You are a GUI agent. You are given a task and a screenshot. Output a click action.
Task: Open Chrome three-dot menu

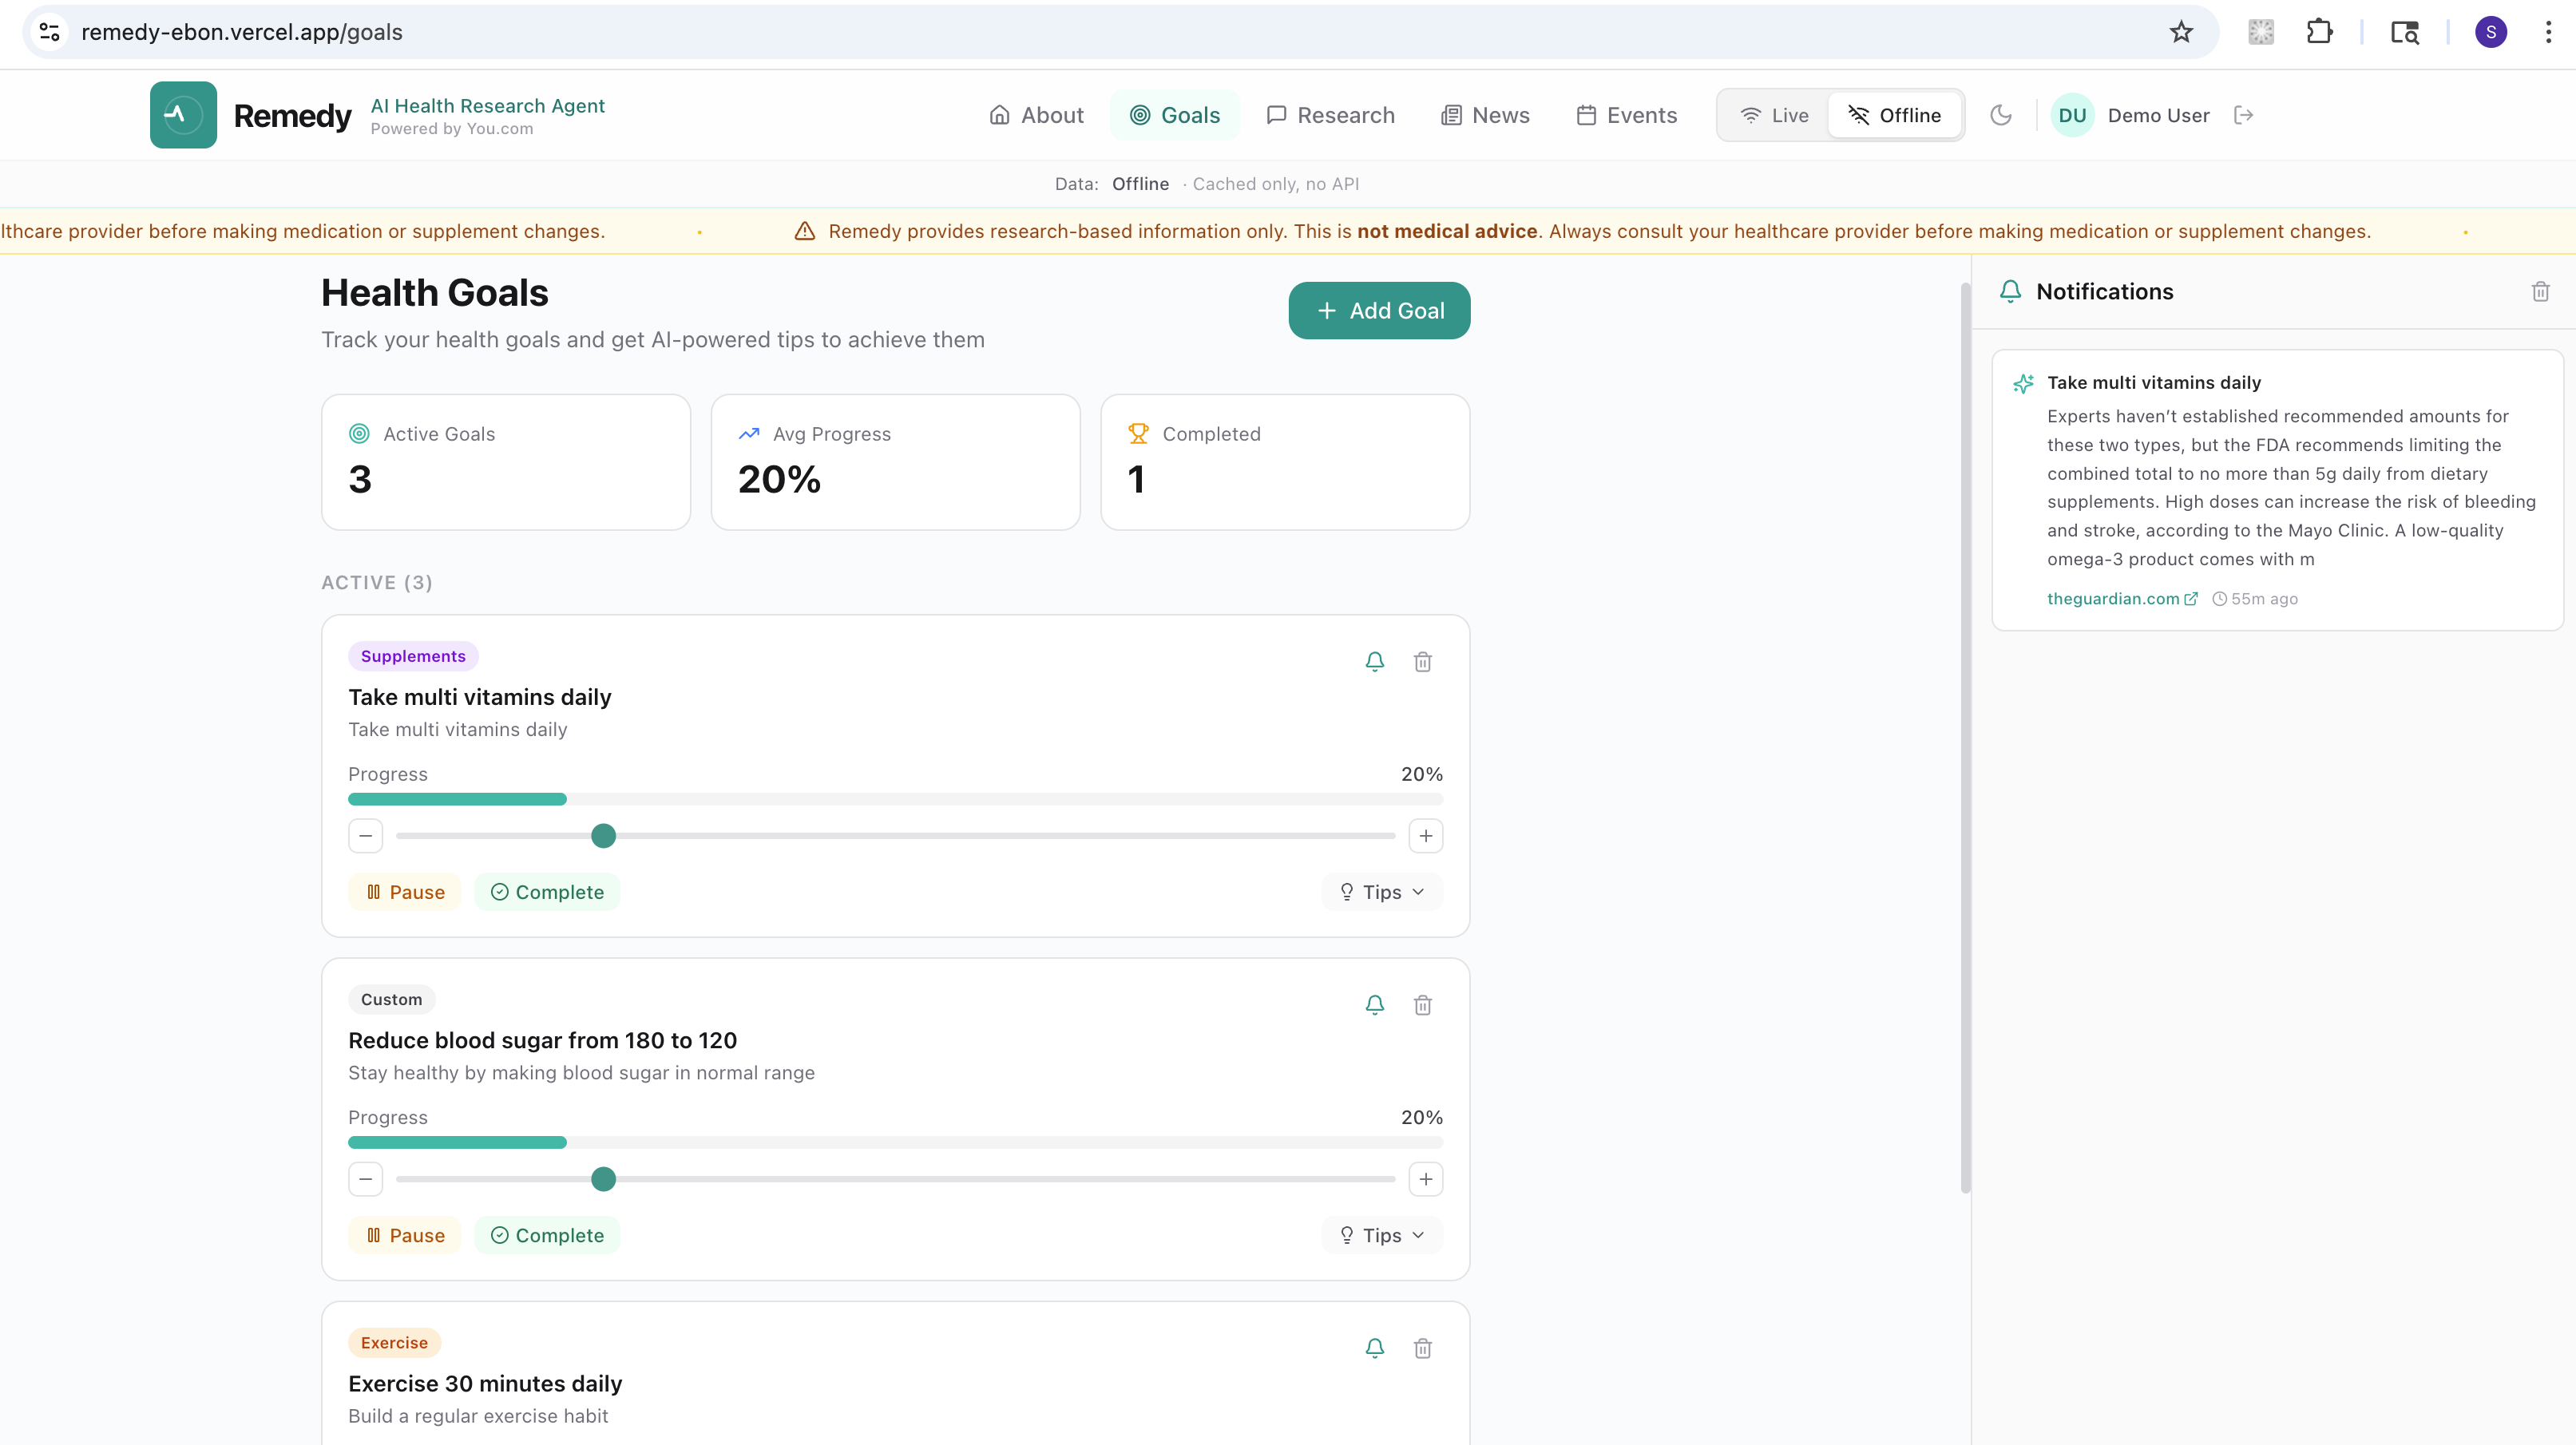pyautogui.click(x=2548, y=32)
